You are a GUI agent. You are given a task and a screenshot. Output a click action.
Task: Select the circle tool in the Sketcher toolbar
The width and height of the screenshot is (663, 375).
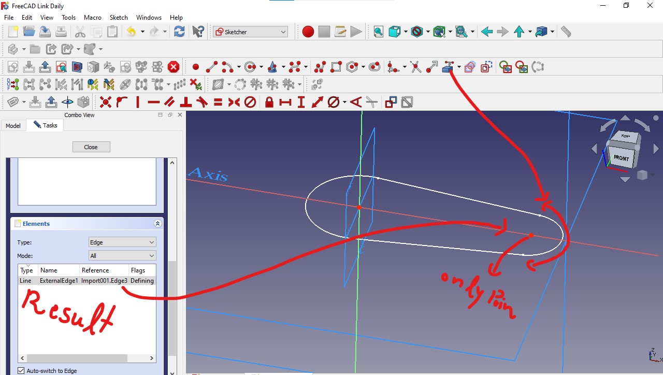click(249, 66)
